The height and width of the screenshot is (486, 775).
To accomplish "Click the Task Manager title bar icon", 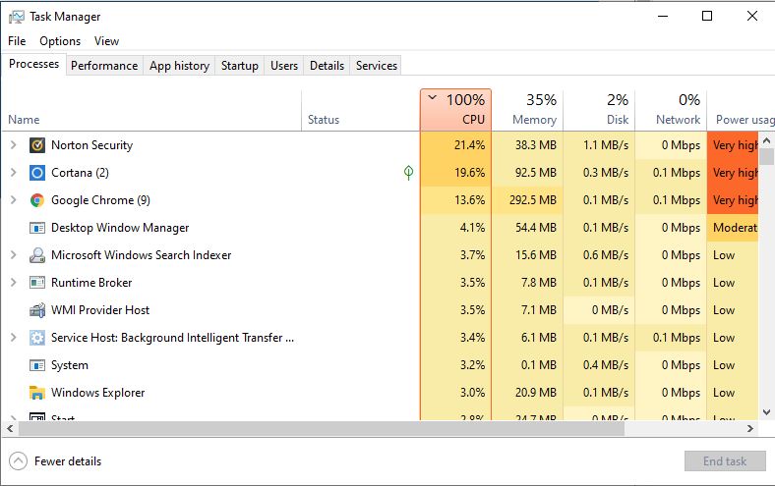I will [17, 17].
